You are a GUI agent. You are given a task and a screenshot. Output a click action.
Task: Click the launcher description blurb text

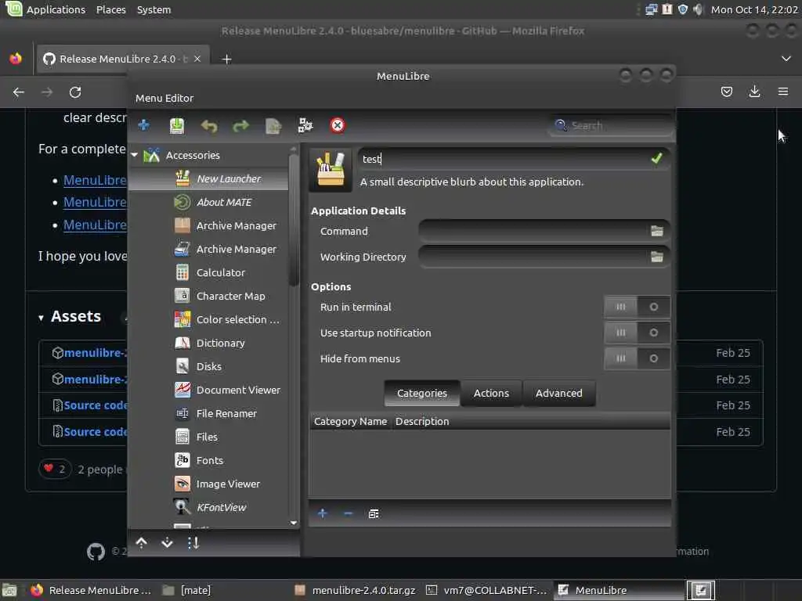click(x=471, y=182)
